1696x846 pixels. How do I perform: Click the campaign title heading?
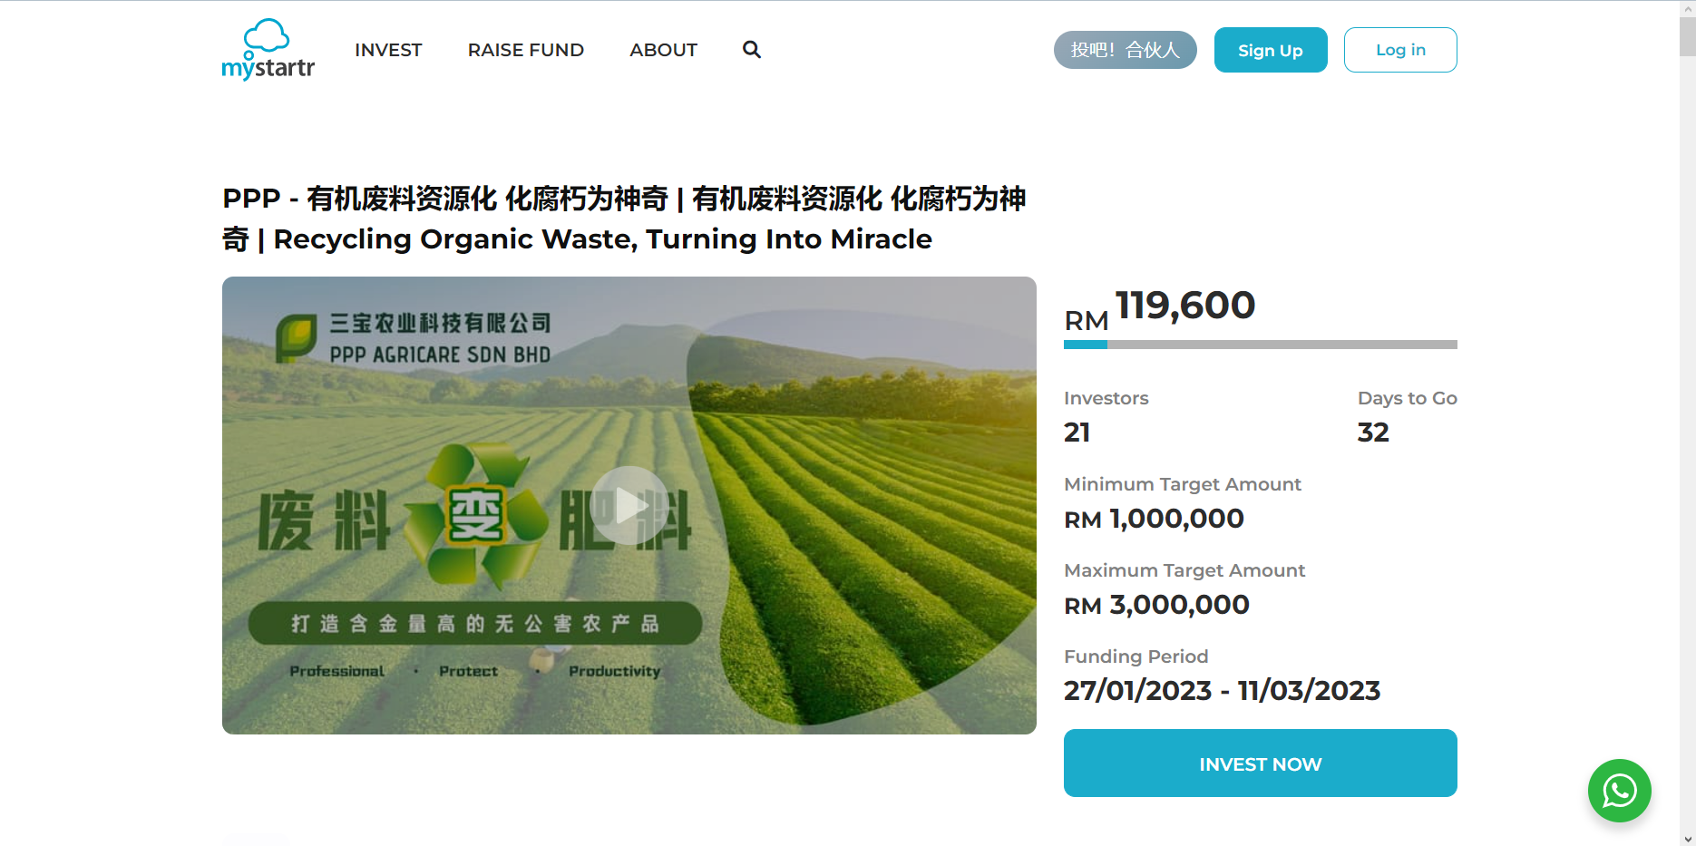(624, 219)
